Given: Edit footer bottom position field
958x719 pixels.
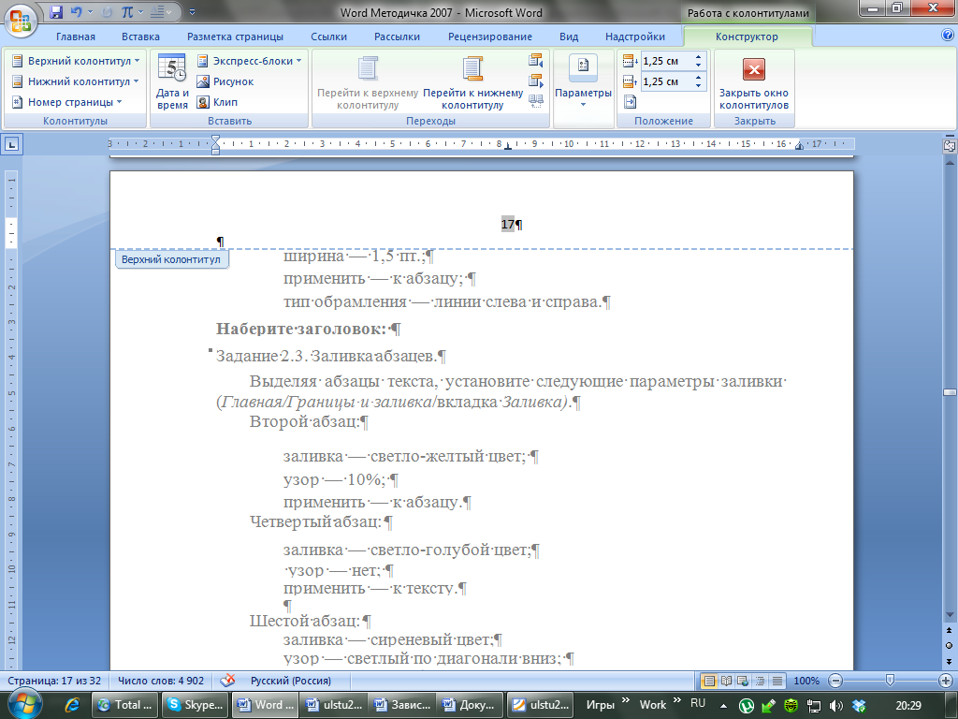Looking at the screenshot, I should point(666,81).
